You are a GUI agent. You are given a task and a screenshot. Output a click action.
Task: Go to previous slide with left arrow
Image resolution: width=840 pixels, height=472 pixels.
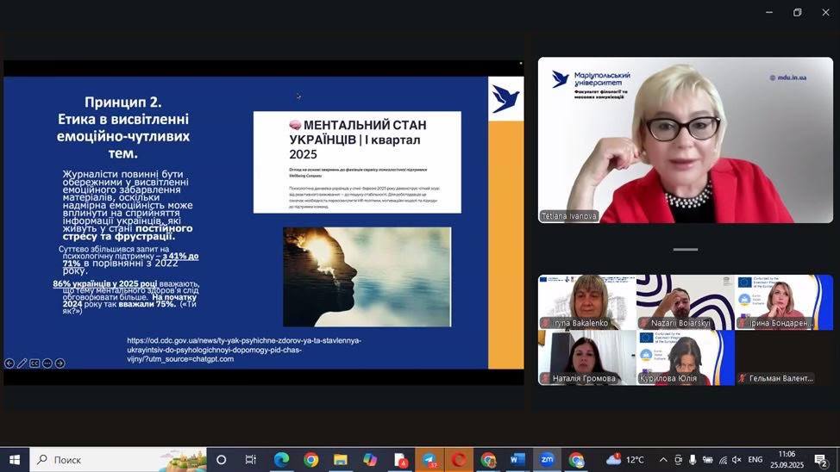(9, 363)
